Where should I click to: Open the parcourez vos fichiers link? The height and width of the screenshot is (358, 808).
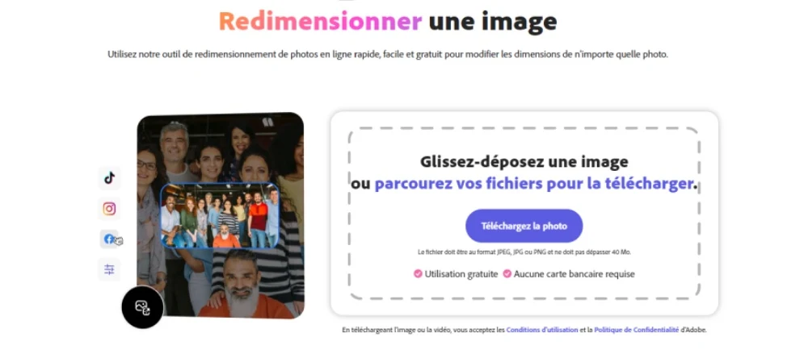(x=534, y=184)
